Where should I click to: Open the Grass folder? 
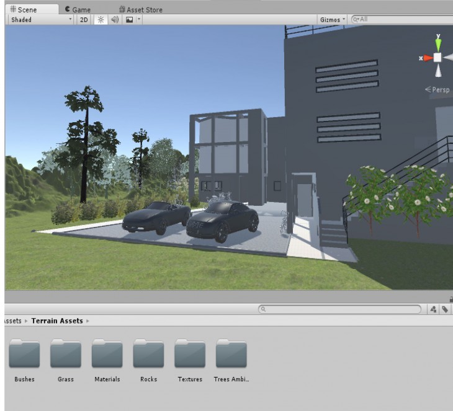66,355
